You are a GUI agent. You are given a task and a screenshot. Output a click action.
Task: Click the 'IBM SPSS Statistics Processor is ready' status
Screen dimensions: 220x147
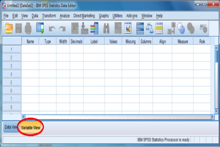click(x=164, y=140)
